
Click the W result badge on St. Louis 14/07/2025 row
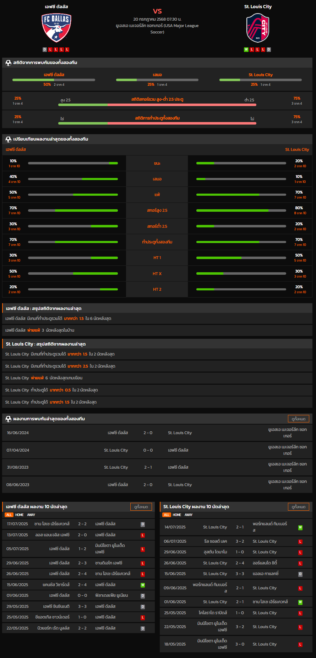[x=300, y=527]
